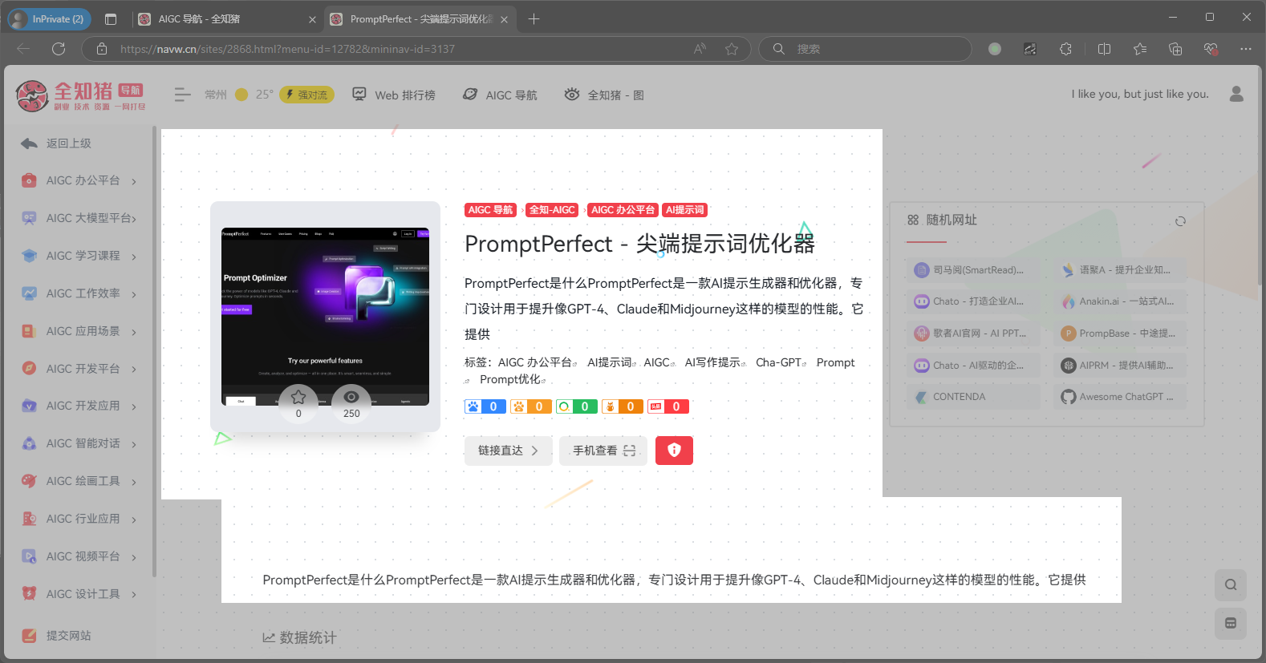
Task: Open the AI写作提示 label link
Action: [x=715, y=362]
